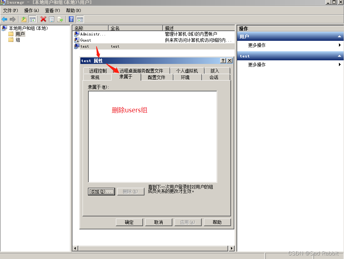The image size is (344, 259).
Task: Click 更多操作 under the test section
Action: (257, 65)
